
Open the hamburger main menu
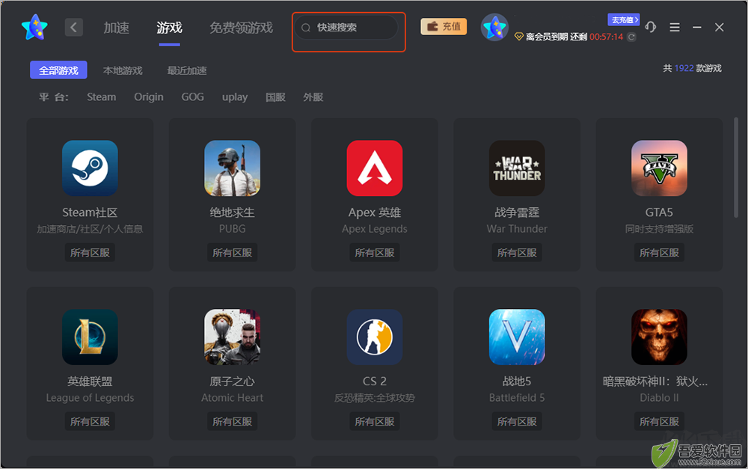point(675,27)
